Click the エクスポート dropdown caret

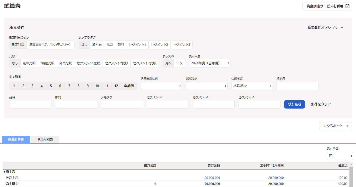347,126
